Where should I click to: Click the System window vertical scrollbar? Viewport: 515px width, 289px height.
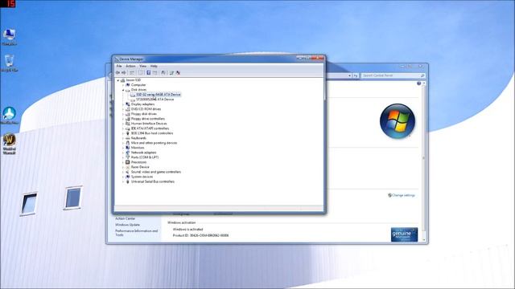pos(424,161)
